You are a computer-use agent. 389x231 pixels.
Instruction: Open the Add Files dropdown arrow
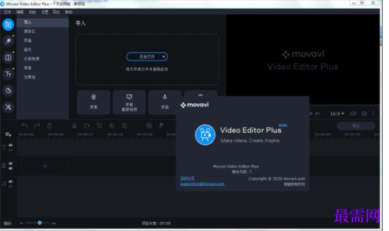(164, 57)
